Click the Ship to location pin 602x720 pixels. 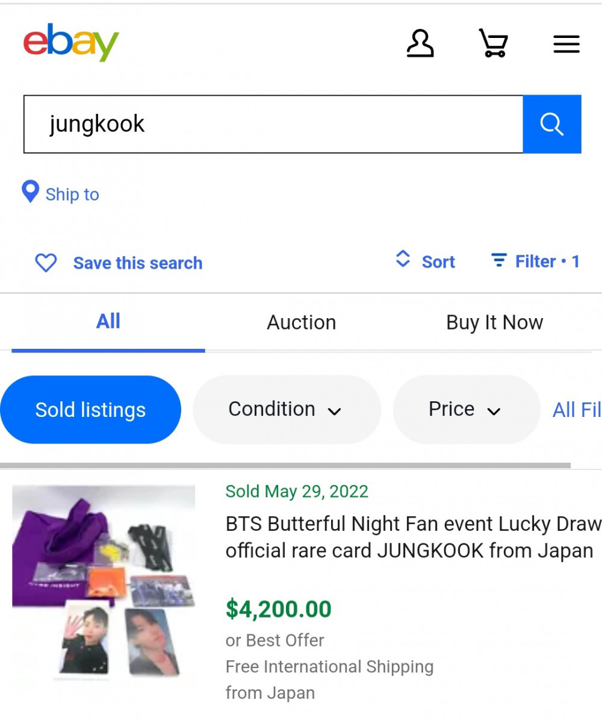[30, 192]
